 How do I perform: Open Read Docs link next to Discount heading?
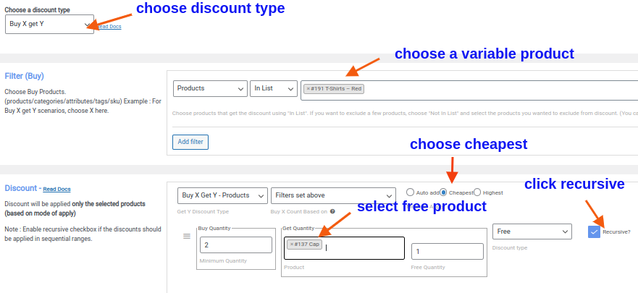click(x=56, y=189)
